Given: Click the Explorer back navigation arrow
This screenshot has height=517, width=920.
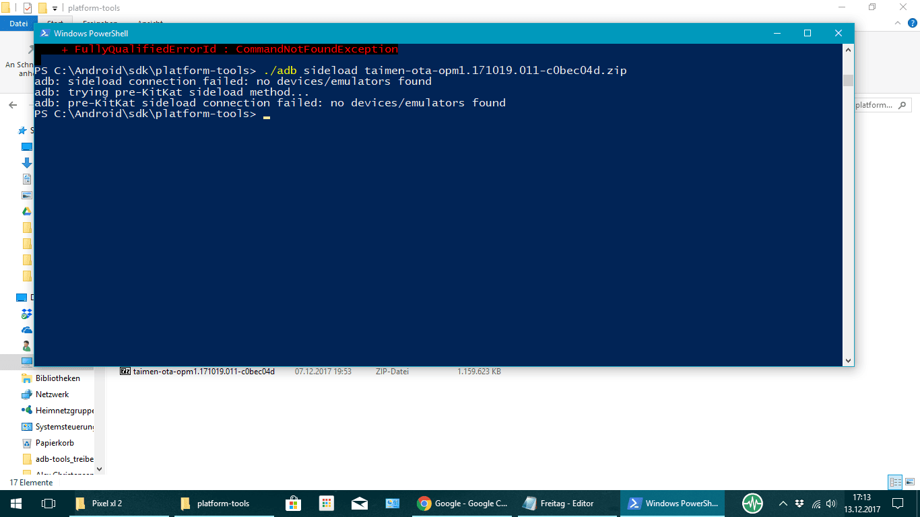Looking at the screenshot, I should pos(13,105).
